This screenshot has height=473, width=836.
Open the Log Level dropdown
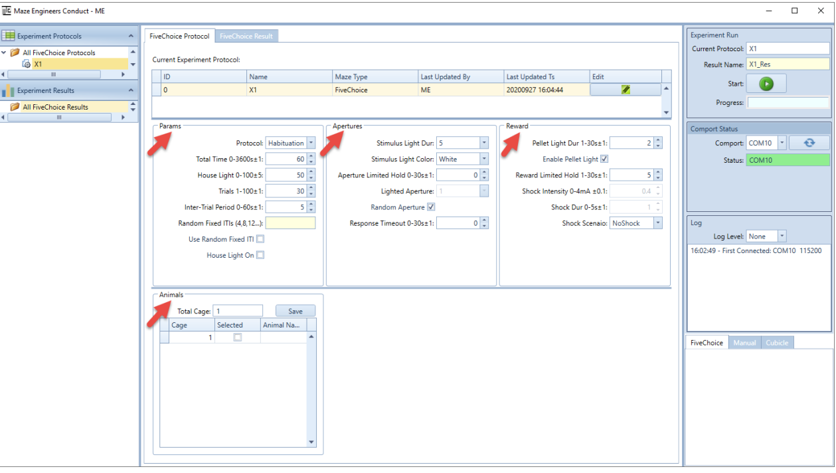782,236
